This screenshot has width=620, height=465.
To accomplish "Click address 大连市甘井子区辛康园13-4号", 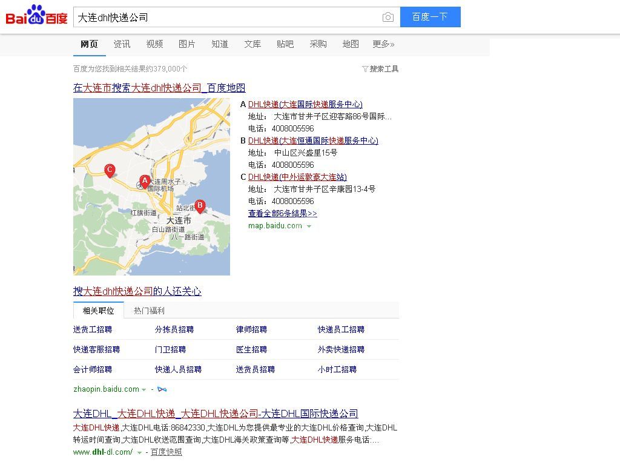I will coord(325,189).
